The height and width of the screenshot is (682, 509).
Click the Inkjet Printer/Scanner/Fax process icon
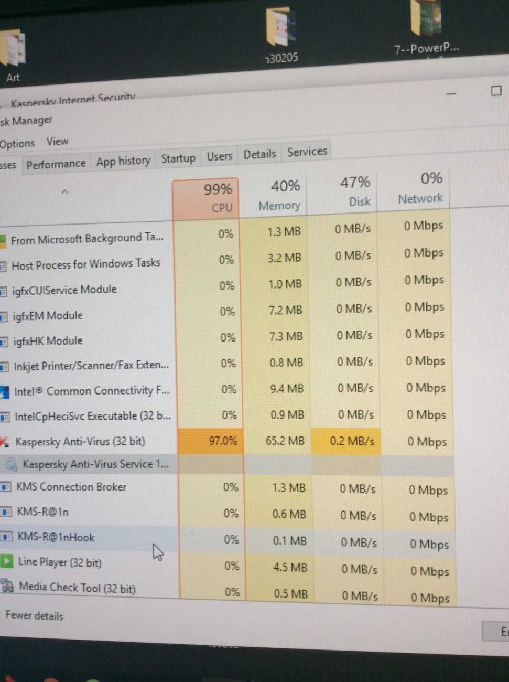pyautogui.click(x=4, y=367)
